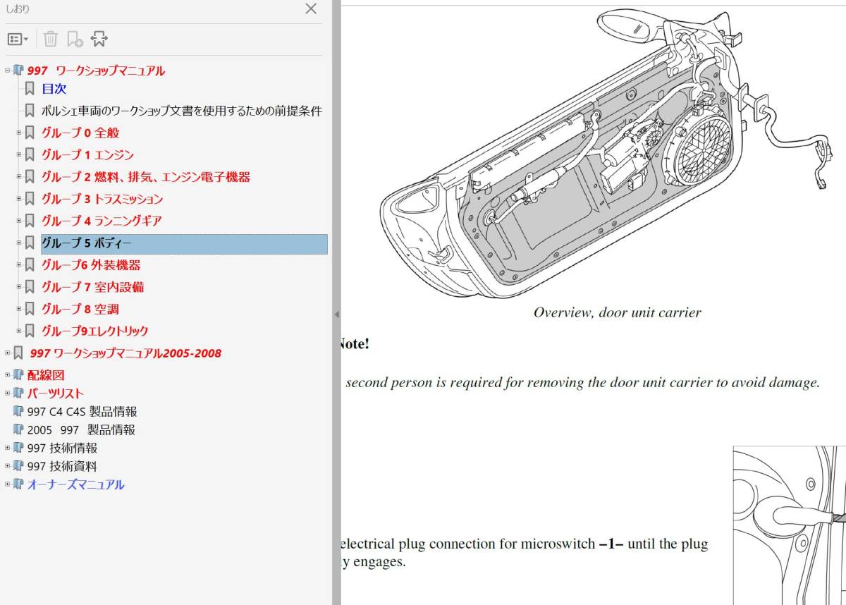
Task: Click the add new bookmark icon
Action: tap(75, 39)
